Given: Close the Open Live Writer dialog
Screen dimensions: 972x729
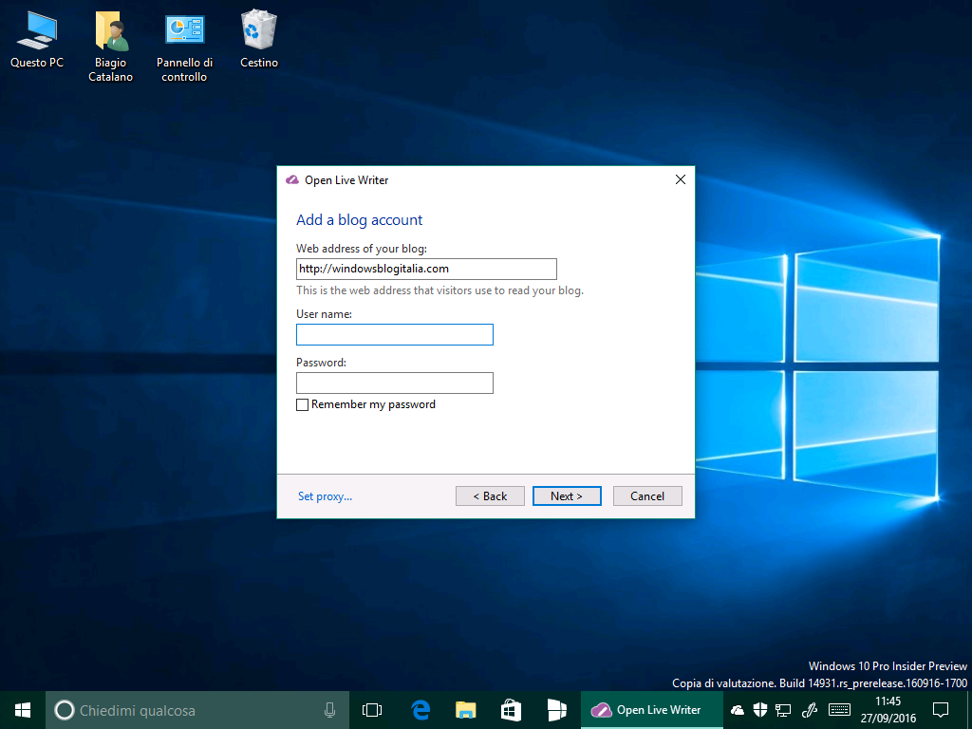Looking at the screenshot, I should tap(680, 179).
